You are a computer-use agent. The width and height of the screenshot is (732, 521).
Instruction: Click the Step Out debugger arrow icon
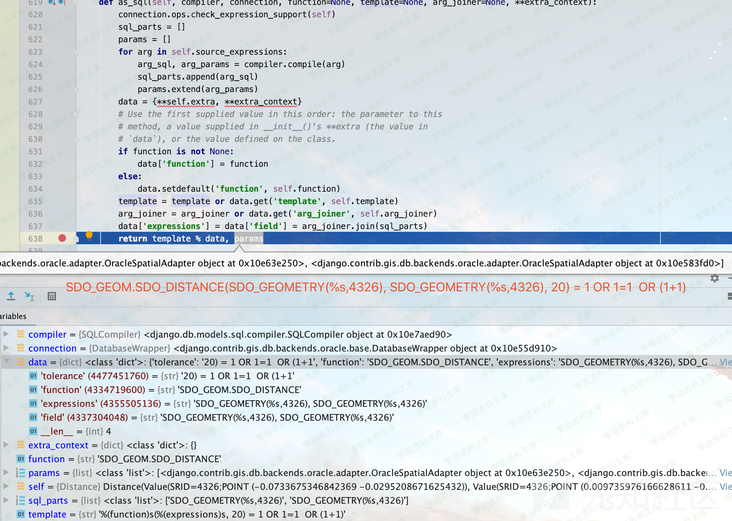[x=11, y=296]
